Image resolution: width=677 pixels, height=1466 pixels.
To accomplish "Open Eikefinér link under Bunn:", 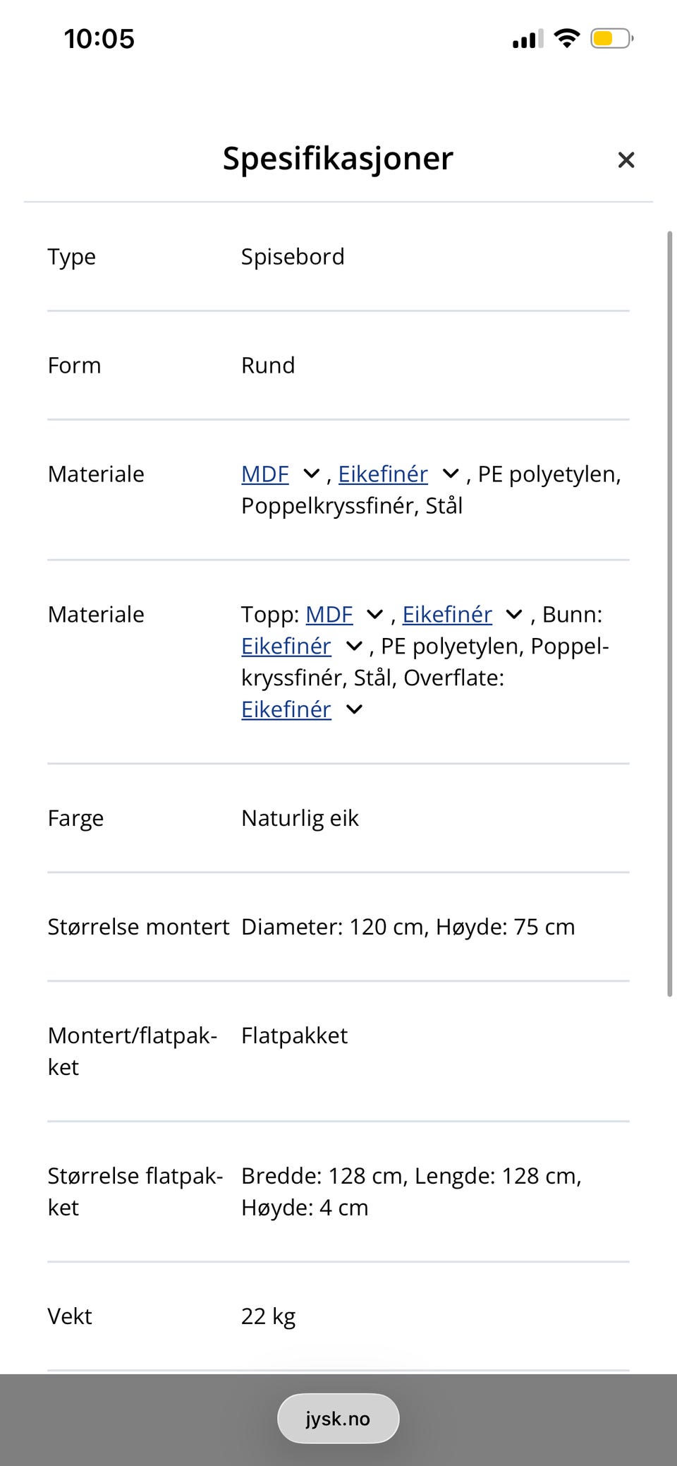I will (286, 647).
